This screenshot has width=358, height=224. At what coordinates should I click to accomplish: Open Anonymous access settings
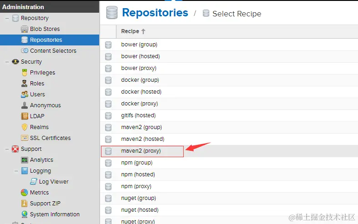click(45, 105)
